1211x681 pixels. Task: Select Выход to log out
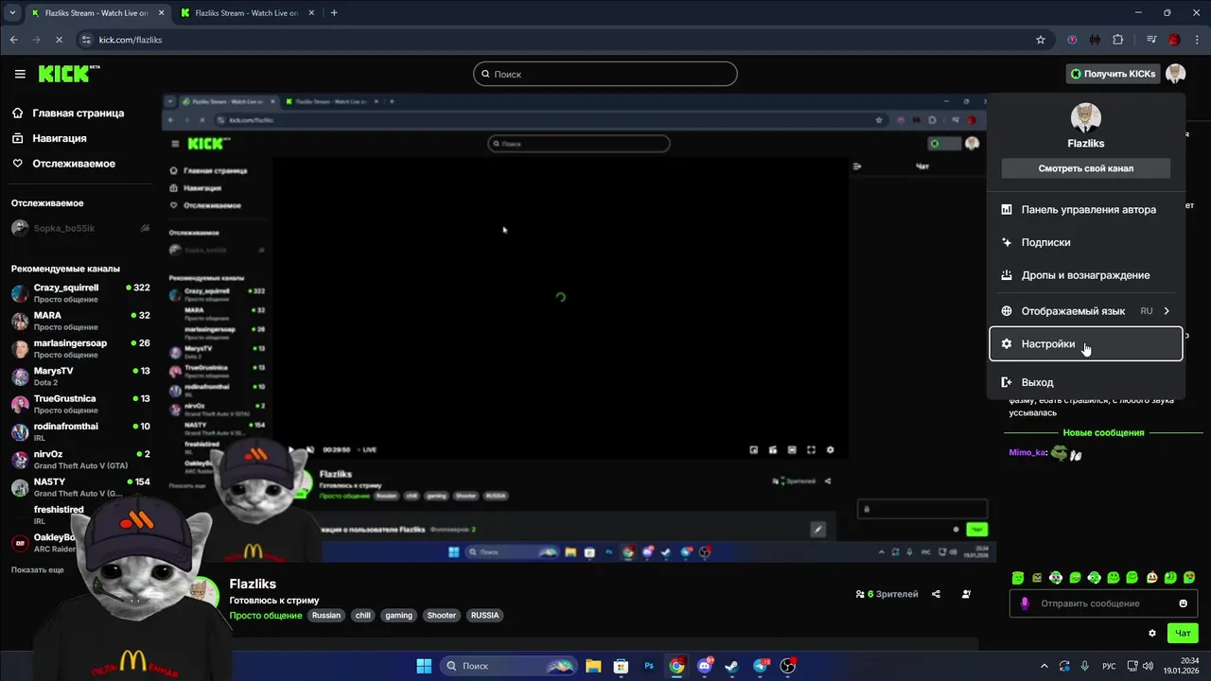point(1086,382)
